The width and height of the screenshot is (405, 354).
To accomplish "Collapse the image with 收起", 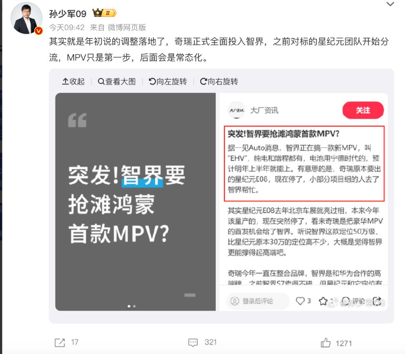I will (x=73, y=81).
